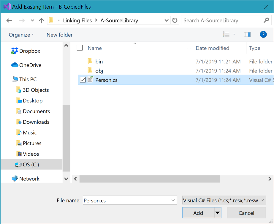Navigate up one folder with the up arrow
This screenshot has width=274, height=224.
(x=41, y=20)
